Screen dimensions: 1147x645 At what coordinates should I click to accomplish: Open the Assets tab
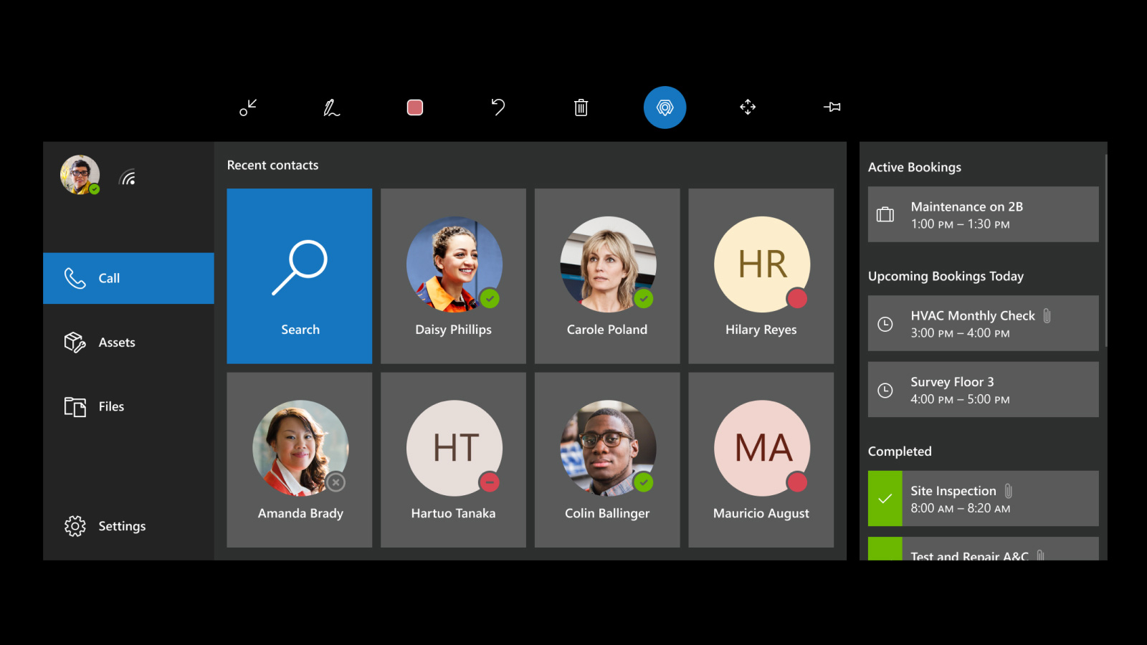[128, 343]
